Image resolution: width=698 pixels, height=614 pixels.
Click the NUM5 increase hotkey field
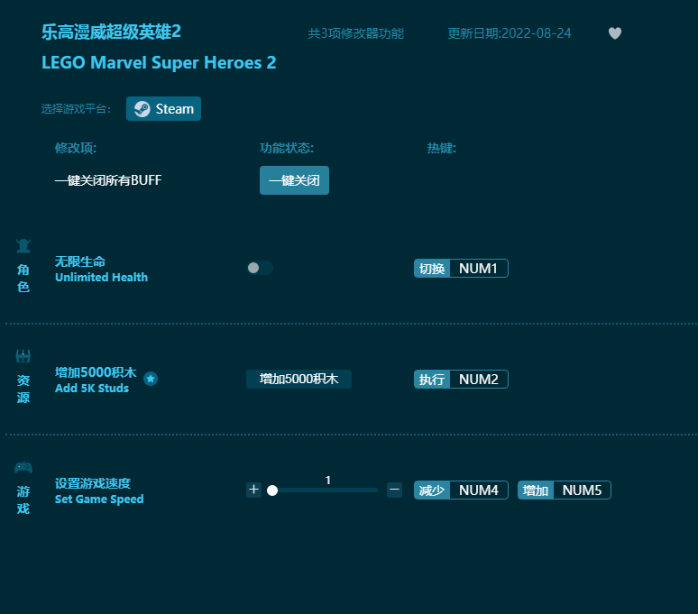pyautogui.click(x=582, y=490)
